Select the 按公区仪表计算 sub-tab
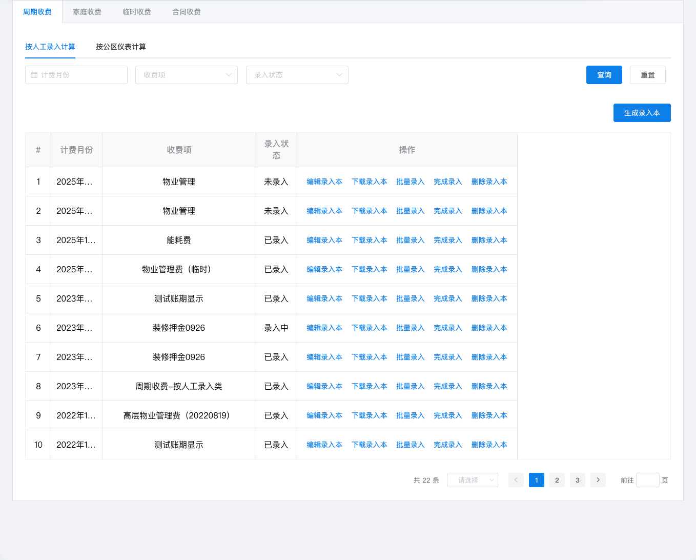The width and height of the screenshot is (696, 560). tap(121, 47)
